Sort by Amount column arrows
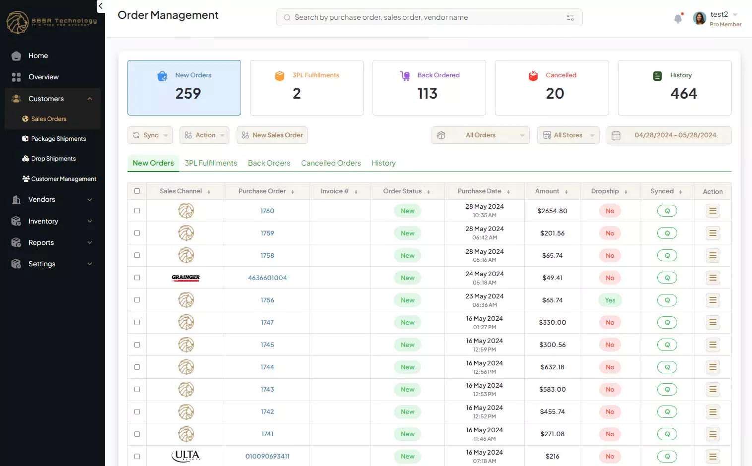Screen dimensions: 752x466 [x=566, y=192]
